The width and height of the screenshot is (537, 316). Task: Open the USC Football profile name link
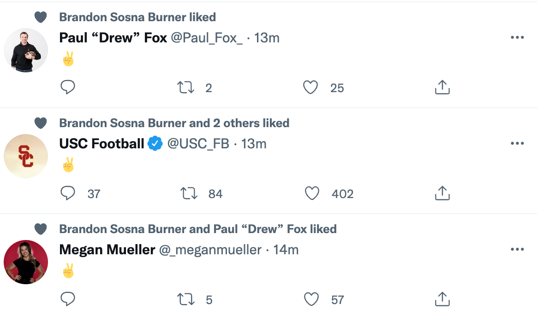(101, 144)
